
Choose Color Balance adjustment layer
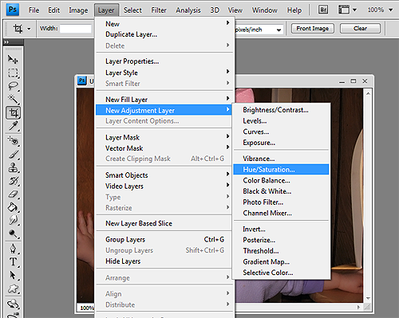(281, 180)
